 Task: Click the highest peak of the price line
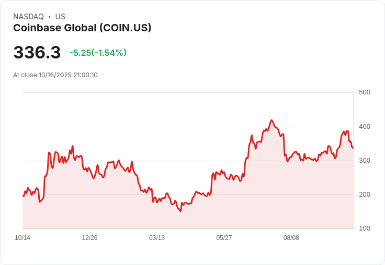tap(271, 120)
